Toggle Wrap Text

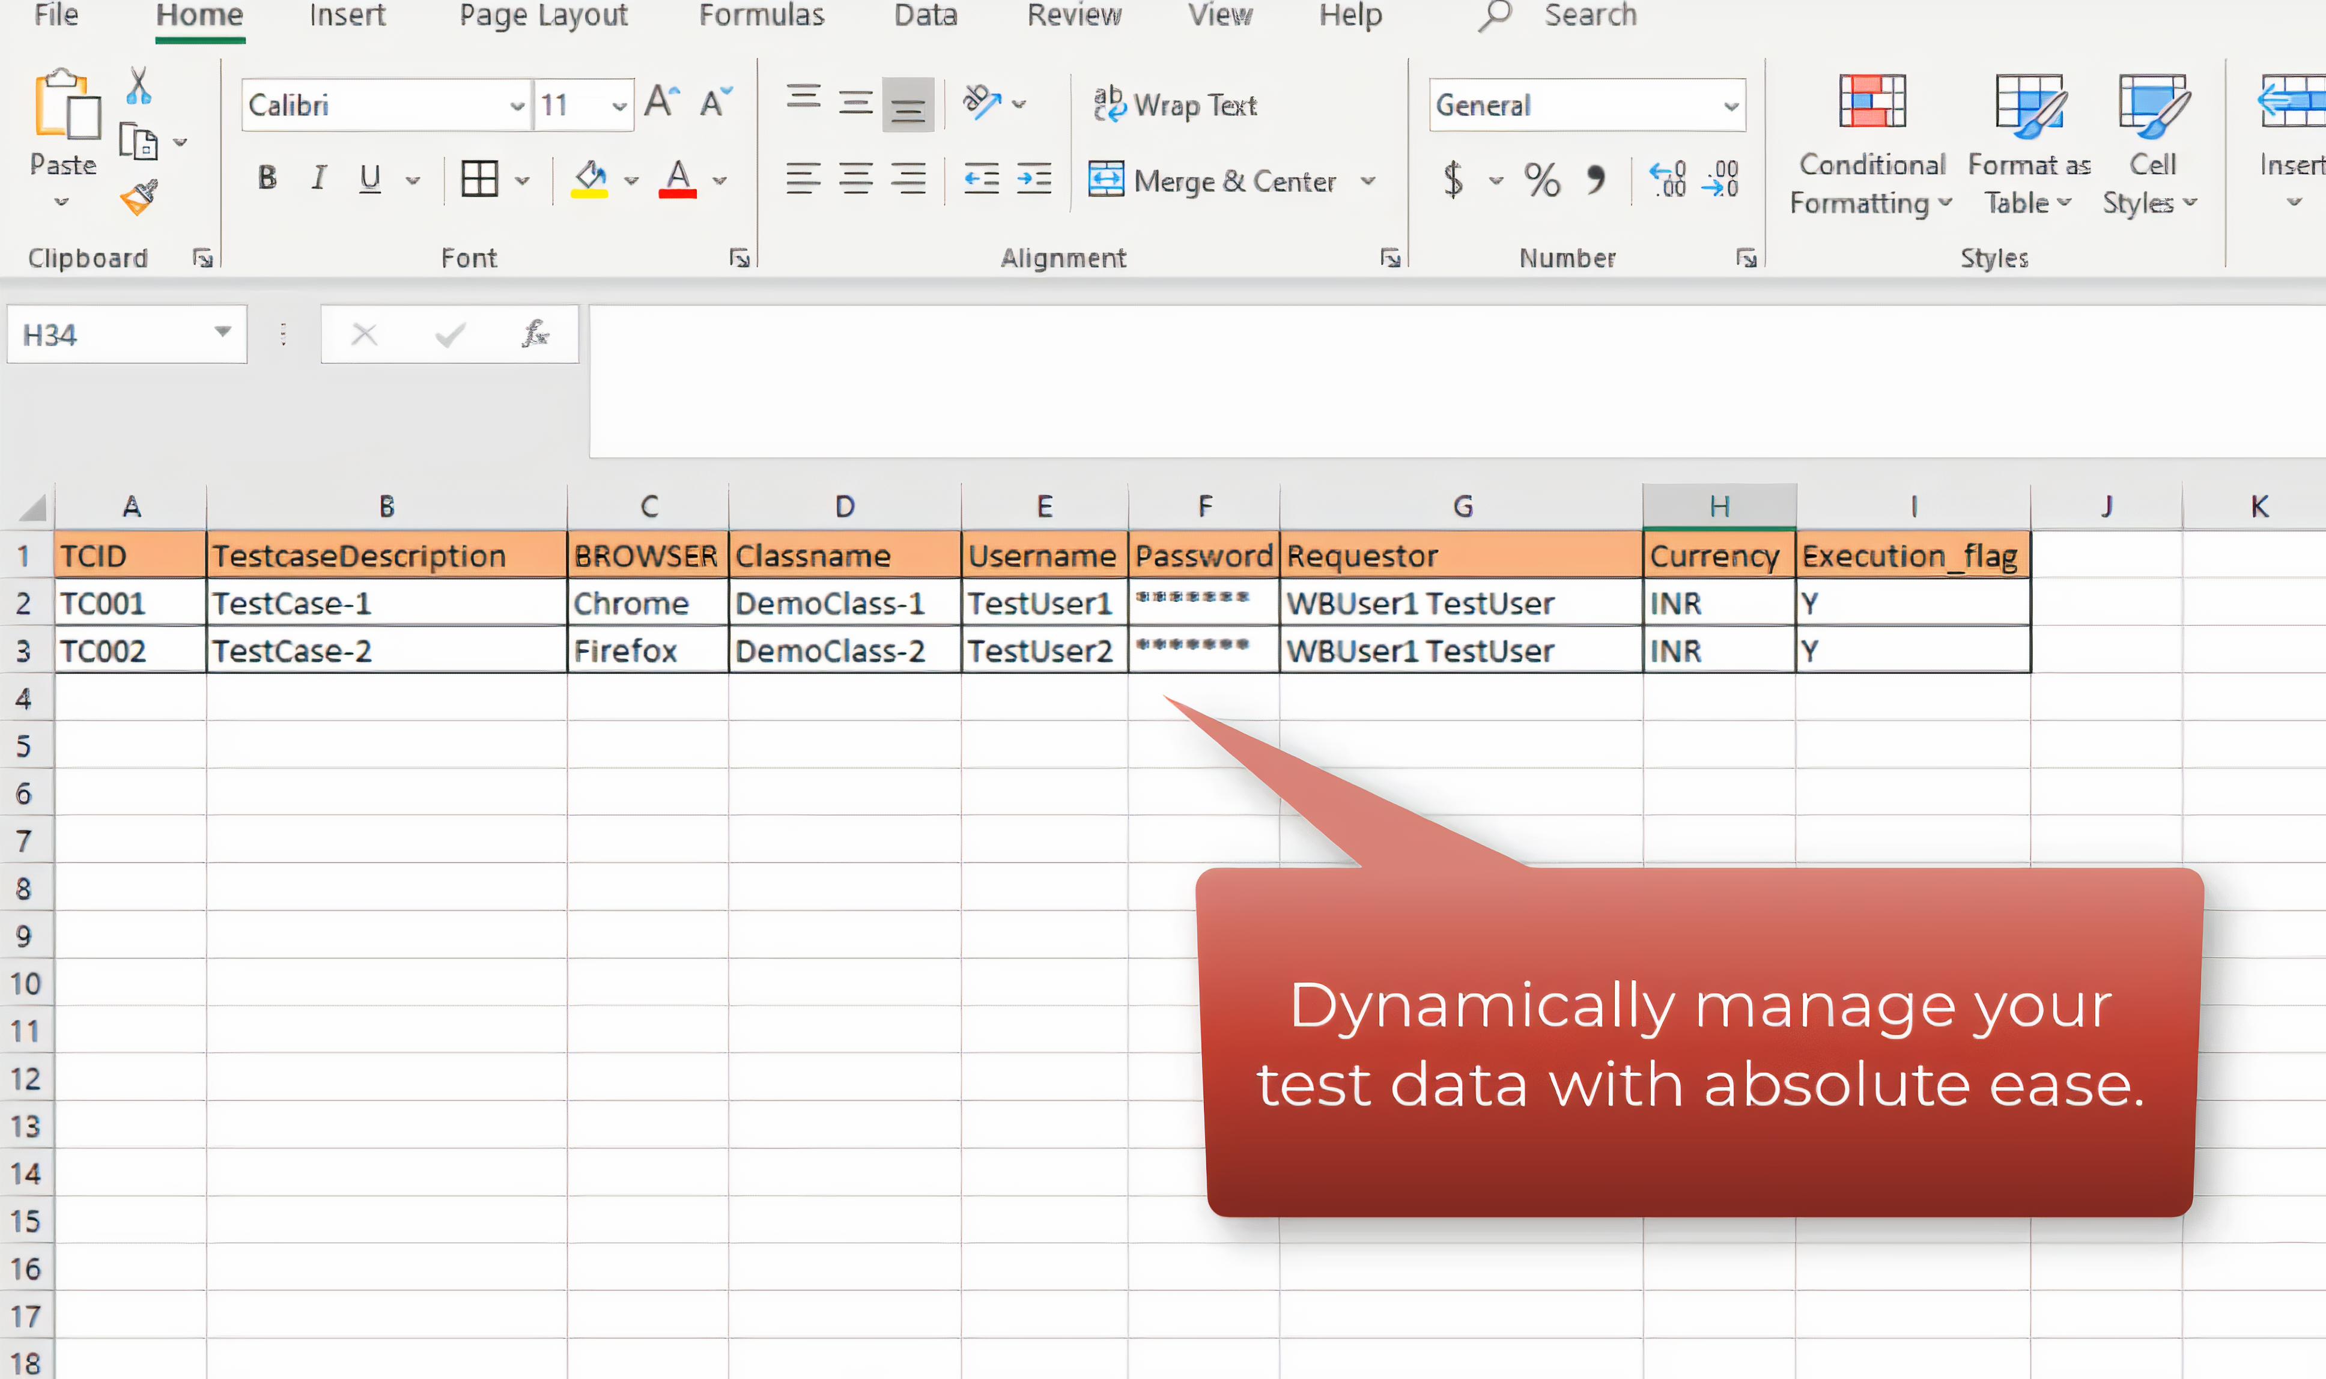coord(1176,105)
